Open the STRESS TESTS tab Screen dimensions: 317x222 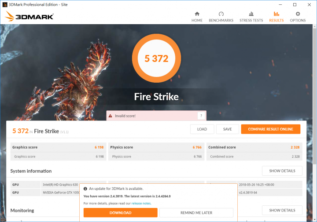click(251, 17)
